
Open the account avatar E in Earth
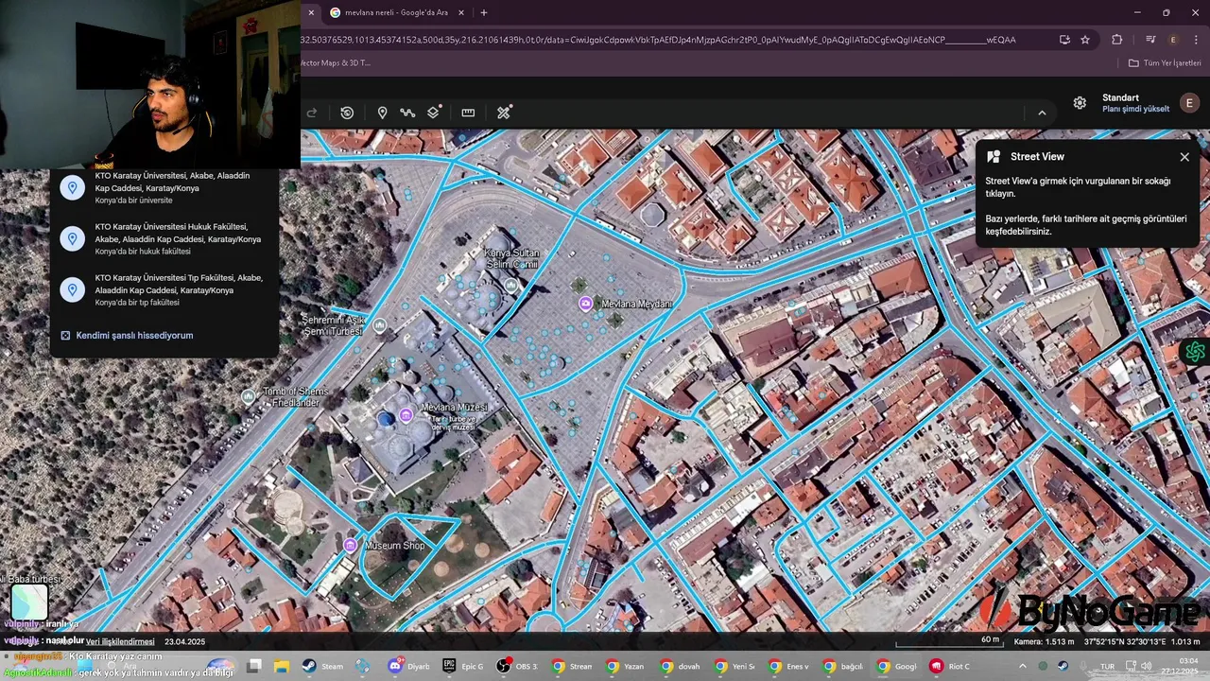coord(1189,103)
